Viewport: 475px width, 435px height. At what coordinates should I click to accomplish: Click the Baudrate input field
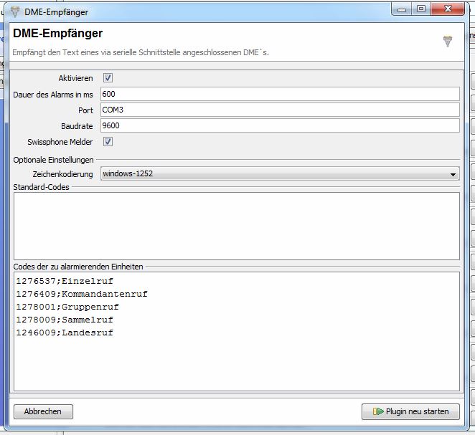[x=280, y=126]
